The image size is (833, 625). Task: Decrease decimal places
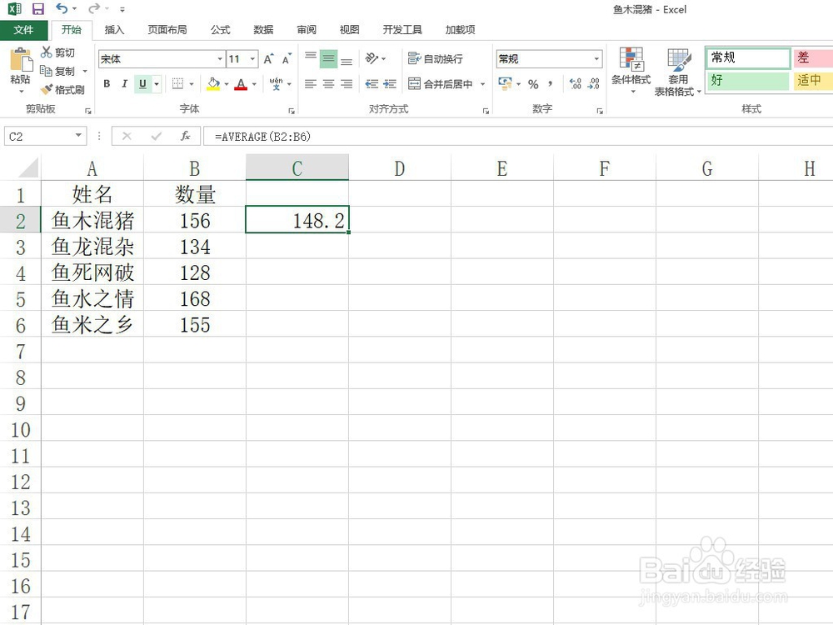593,83
